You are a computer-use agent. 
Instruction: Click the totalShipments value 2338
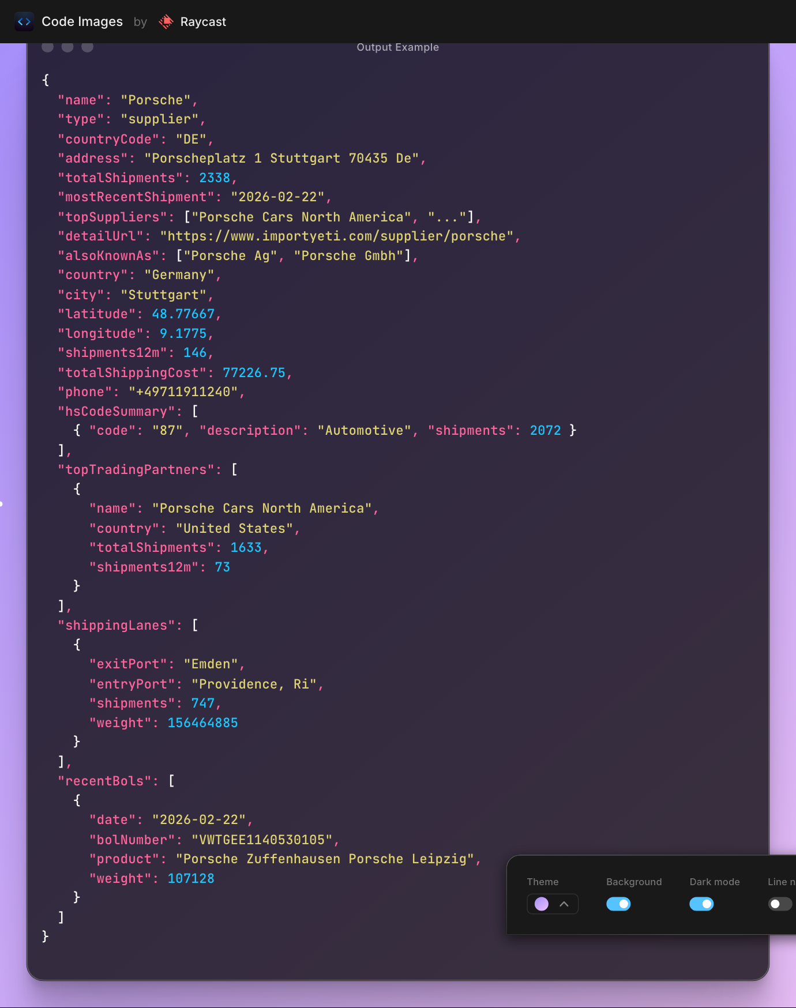215,178
